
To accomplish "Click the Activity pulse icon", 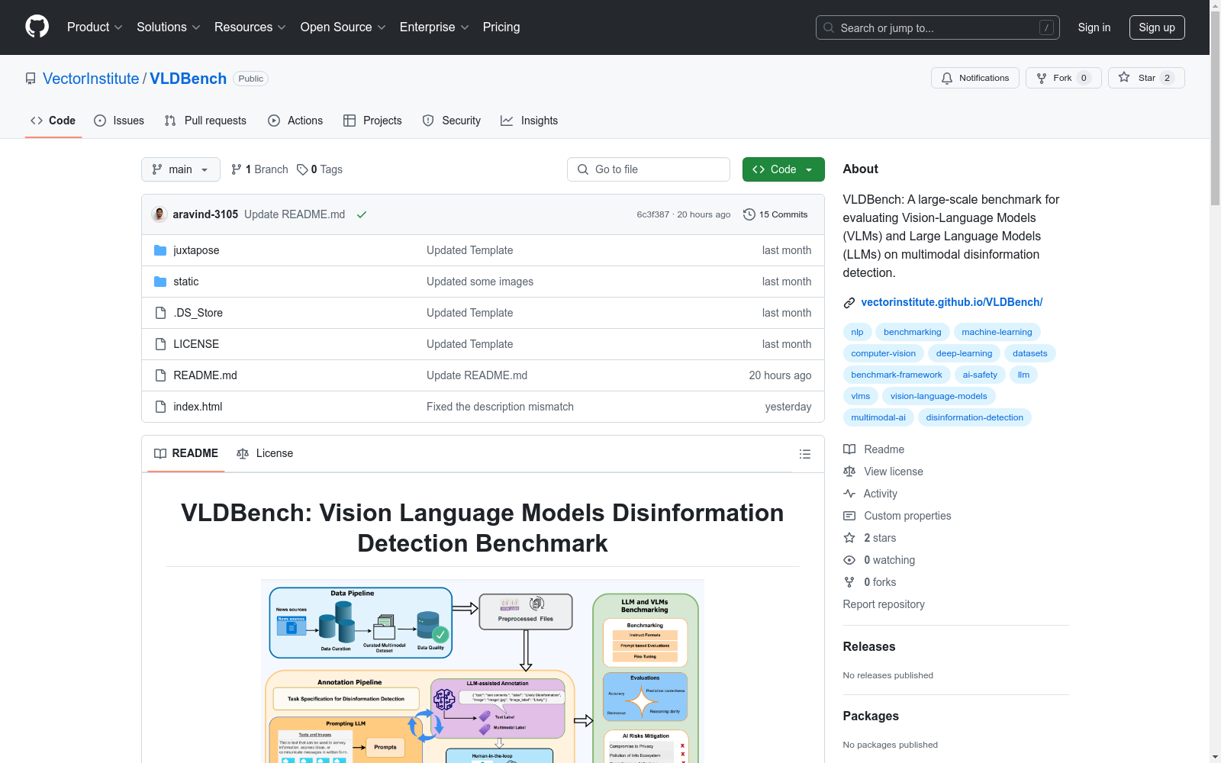I will 849,494.
